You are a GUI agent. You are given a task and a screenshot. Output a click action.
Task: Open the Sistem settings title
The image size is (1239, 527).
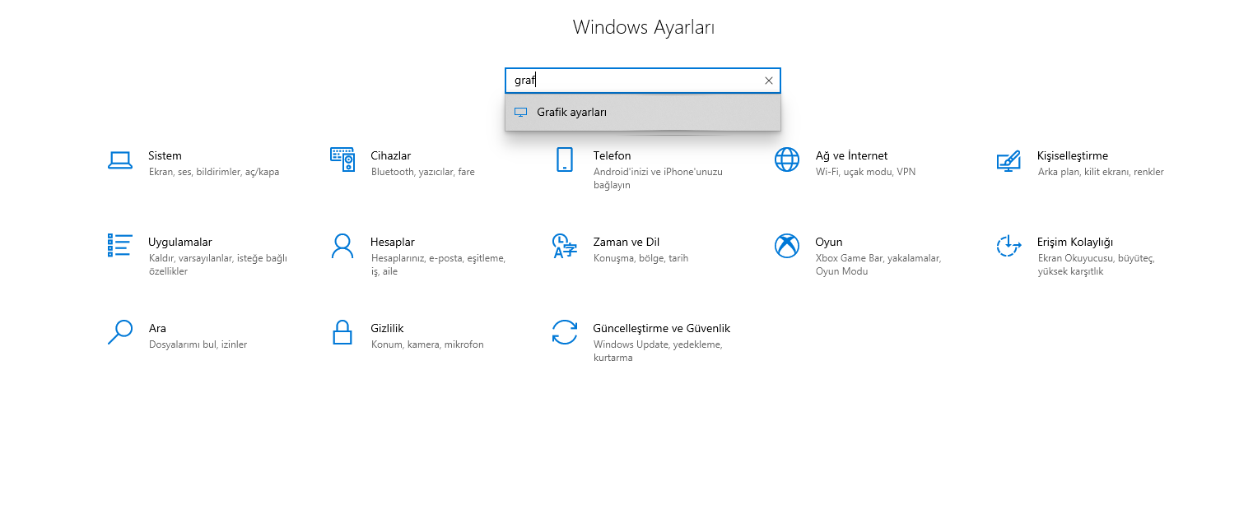point(165,155)
